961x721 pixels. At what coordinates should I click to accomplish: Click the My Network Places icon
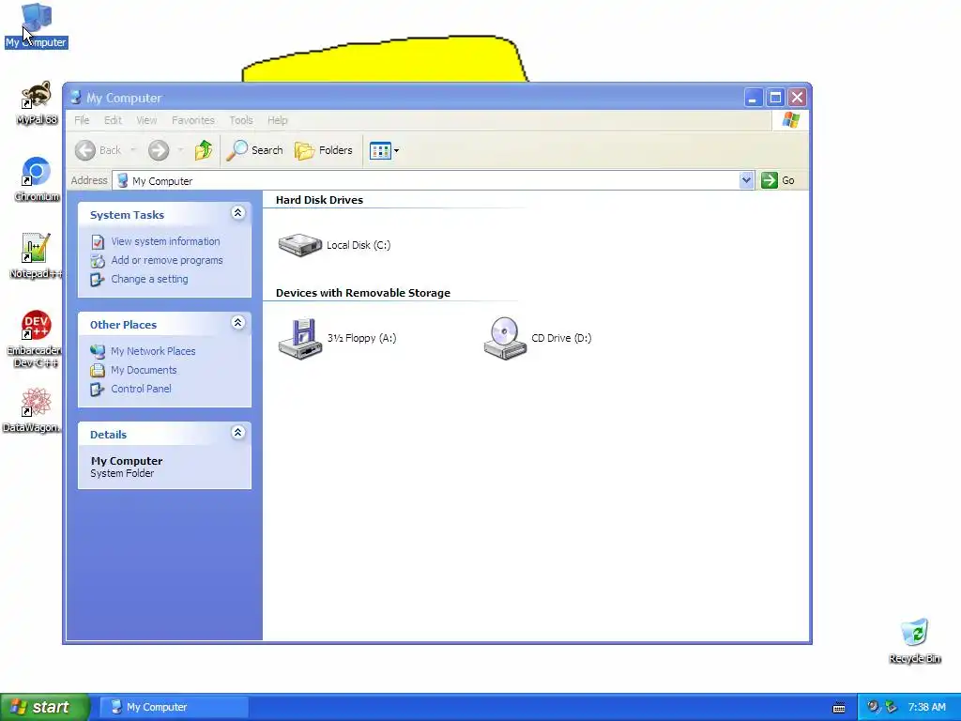point(98,351)
